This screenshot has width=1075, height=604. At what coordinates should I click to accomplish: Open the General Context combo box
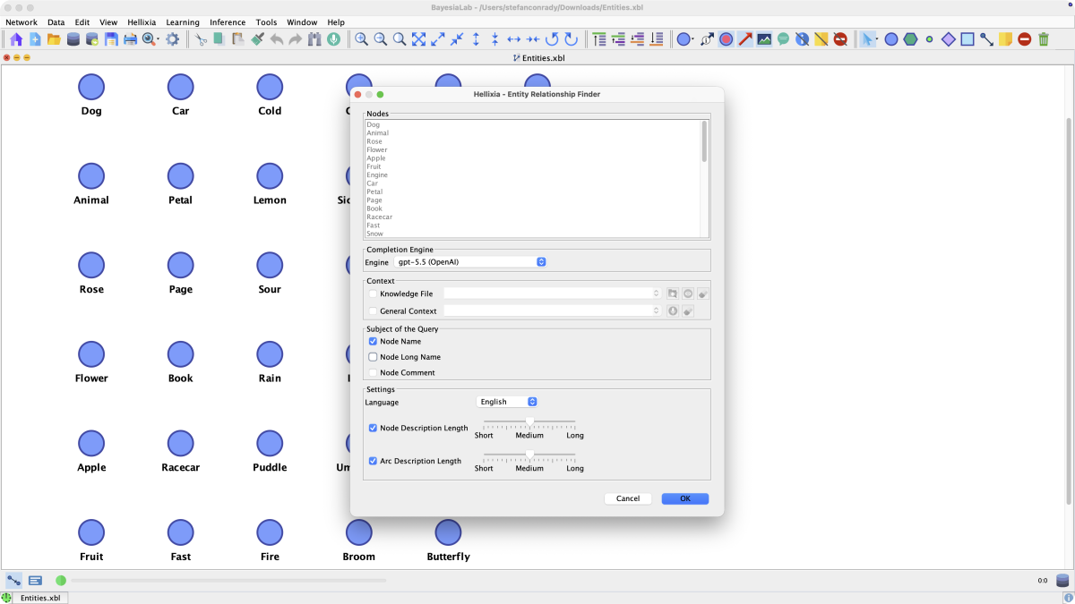click(552, 311)
